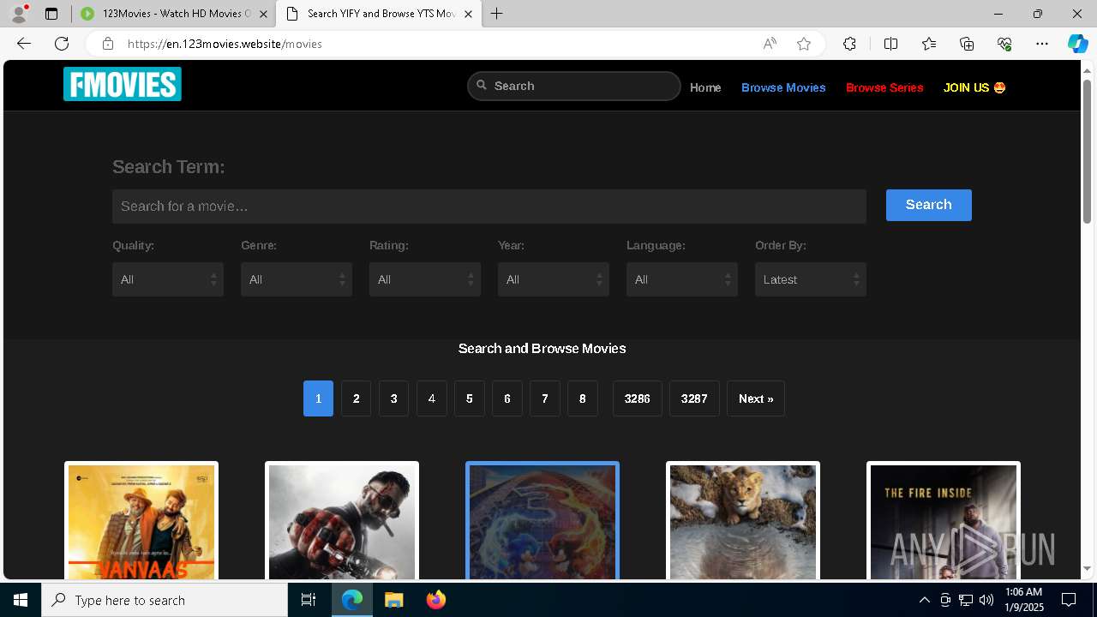1097x617 pixels.
Task: Open the clock showing 1:06 AM
Action: tap(1024, 600)
